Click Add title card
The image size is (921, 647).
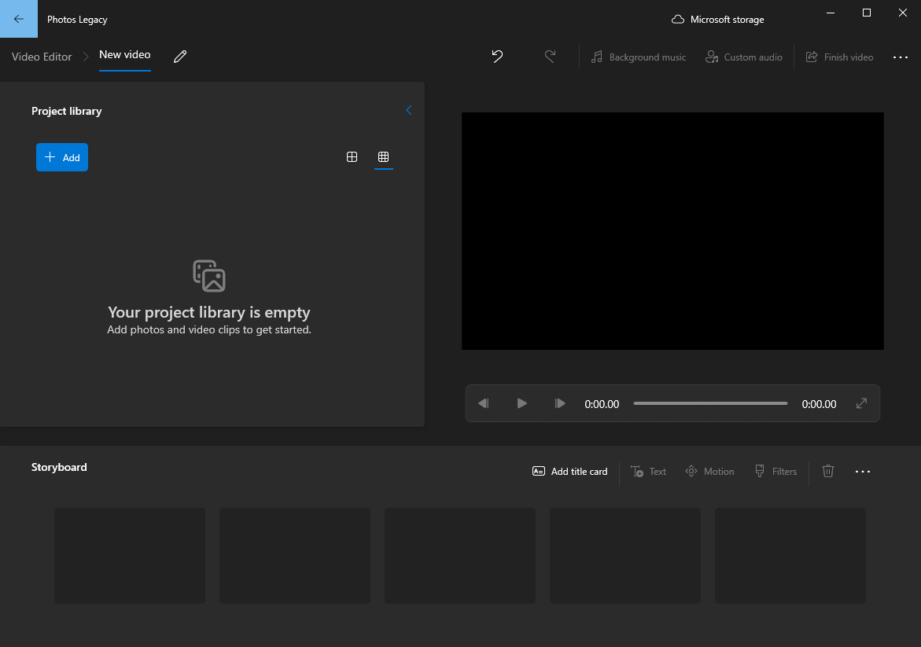[x=569, y=472]
